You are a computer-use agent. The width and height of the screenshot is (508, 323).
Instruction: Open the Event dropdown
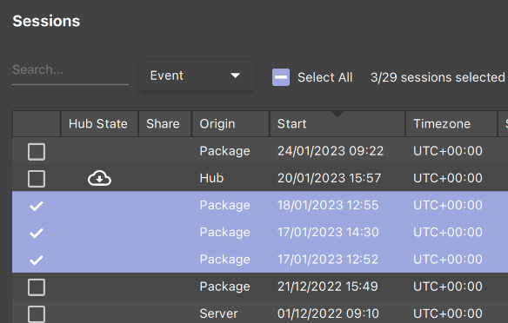[197, 76]
